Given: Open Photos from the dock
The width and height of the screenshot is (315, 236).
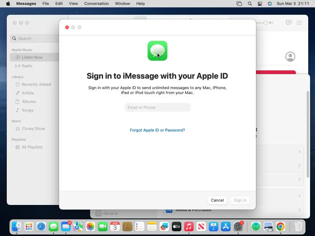Looking at the screenshot, I should click(x=90, y=227).
